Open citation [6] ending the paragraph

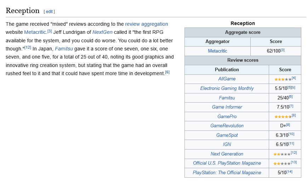167,72
